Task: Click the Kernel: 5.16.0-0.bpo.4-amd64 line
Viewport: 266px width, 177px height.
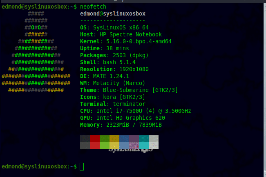Action: (x=126, y=41)
